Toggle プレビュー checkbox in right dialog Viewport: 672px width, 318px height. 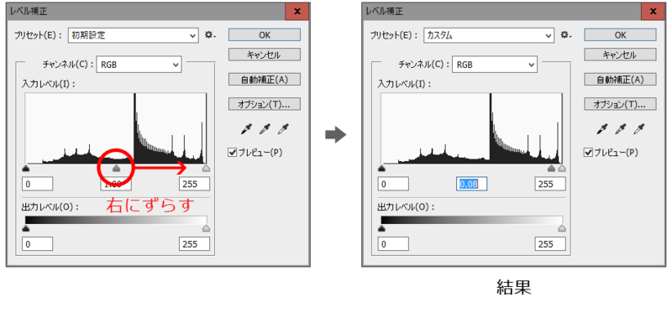click(588, 153)
